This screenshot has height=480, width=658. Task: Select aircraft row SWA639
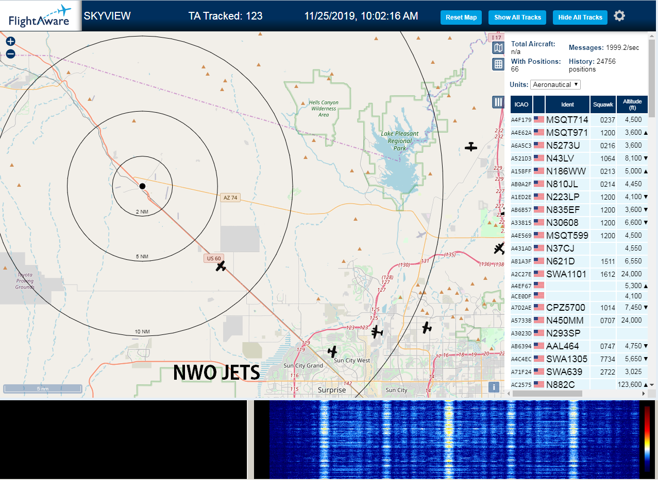pyautogui.click(x=579, y=372)
